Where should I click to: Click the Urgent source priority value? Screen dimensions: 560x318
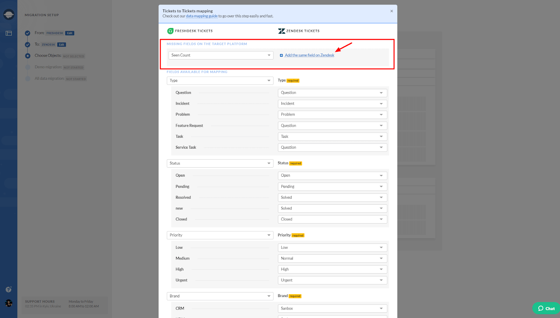[181, 280]
